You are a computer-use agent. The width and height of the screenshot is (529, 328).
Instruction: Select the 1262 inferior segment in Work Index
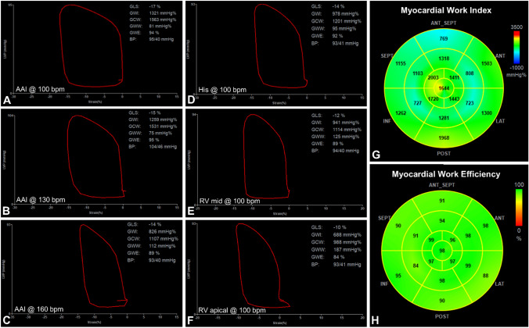click(401, 113)
